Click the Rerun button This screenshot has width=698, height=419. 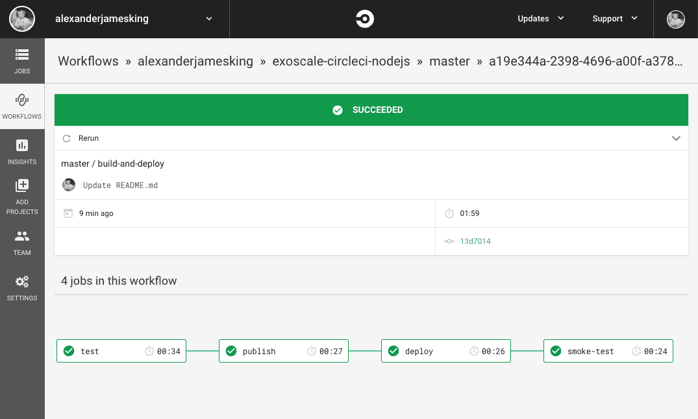click(88, 138)
